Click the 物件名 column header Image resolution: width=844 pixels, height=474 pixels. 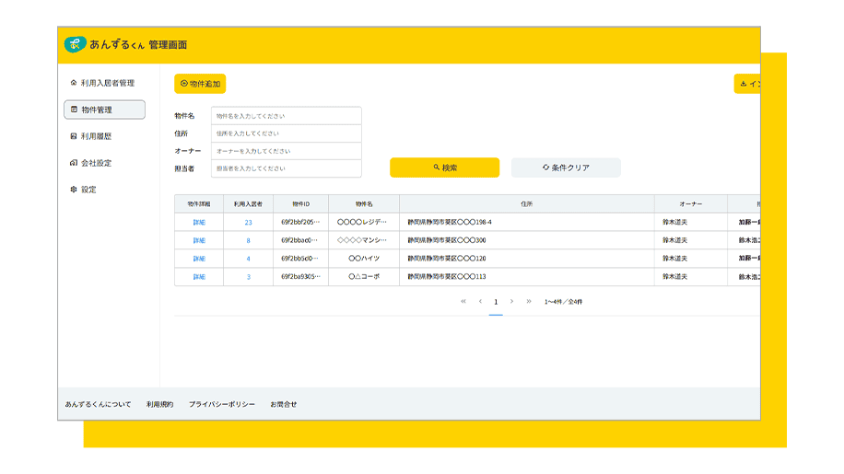(364, 204)
